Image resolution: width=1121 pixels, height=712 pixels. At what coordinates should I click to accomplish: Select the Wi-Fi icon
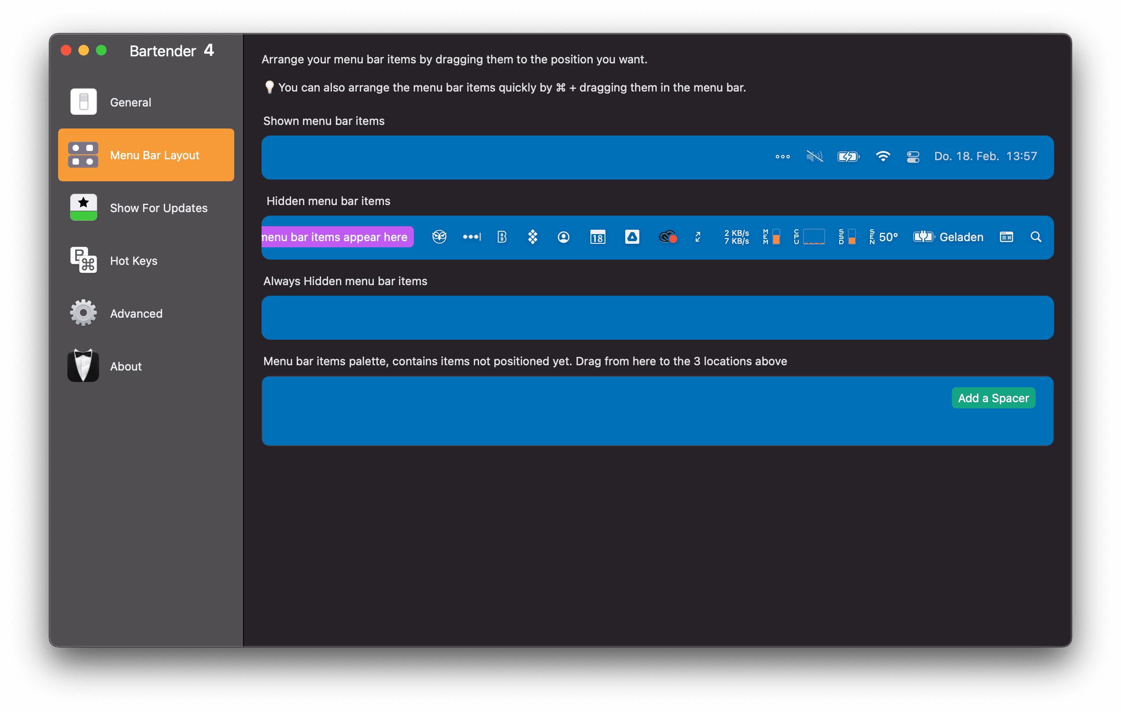[883, 156]
